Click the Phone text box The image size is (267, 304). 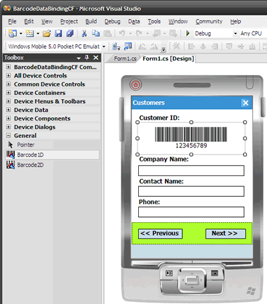pos(191,212)
